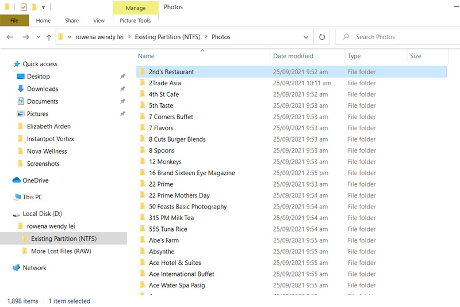Select 'Ace Water Spa Pasig' folder name
460x307 pixels.
pos(177,285)
